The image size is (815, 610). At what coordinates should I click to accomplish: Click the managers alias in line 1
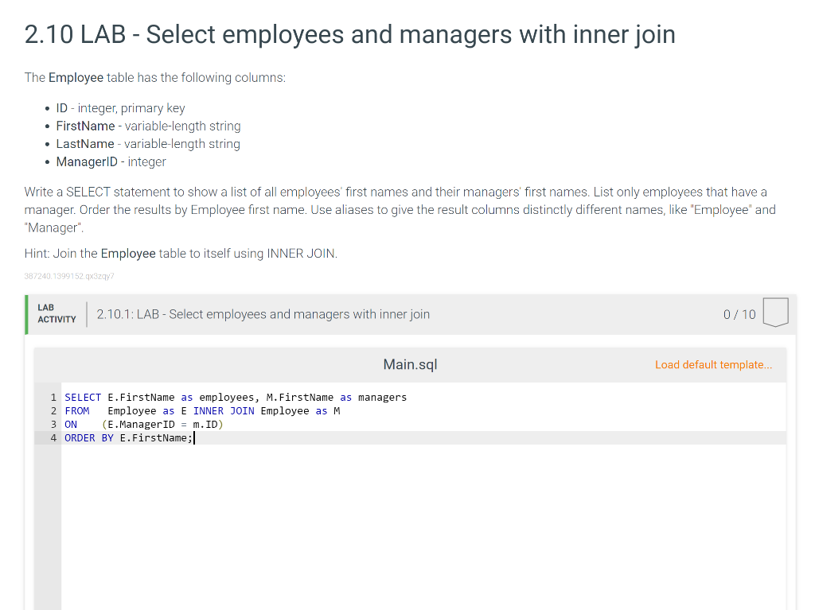(383, 398)
